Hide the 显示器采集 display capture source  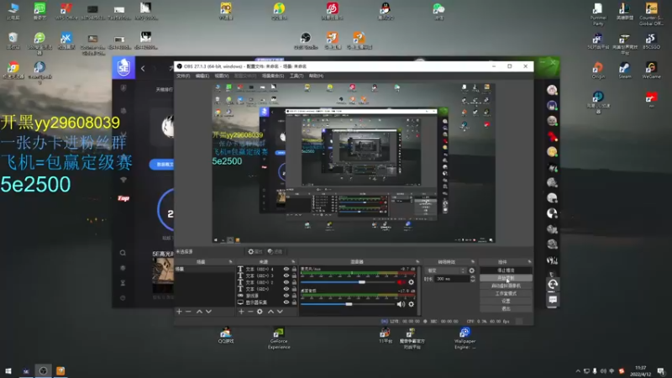286,302
